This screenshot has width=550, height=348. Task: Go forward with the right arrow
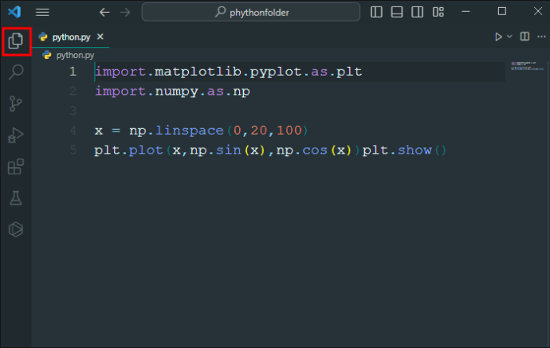(x=125, y=13)
